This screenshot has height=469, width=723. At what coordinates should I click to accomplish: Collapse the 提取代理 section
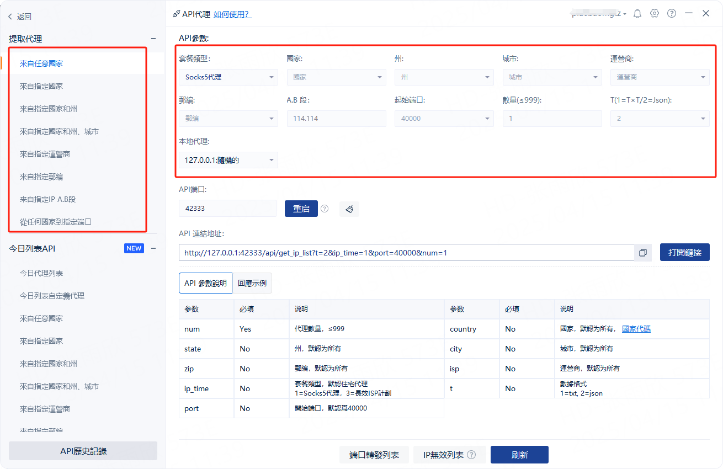(153, 39)
